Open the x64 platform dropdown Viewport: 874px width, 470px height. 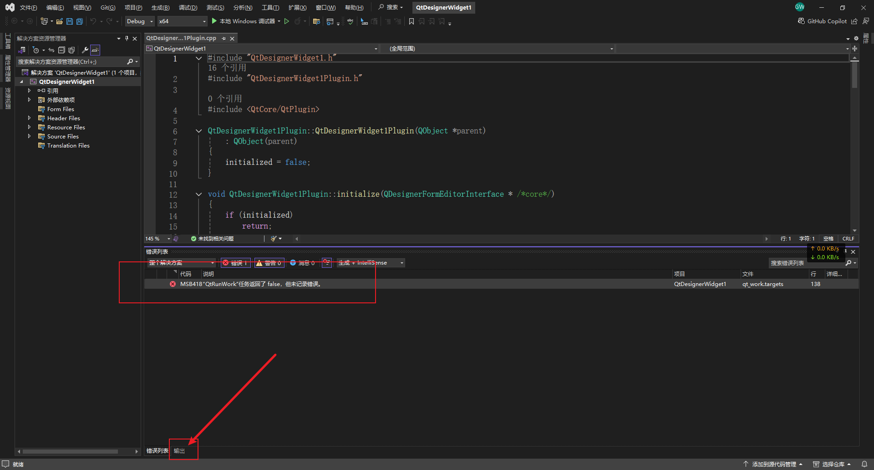click(x=183, y=21)
